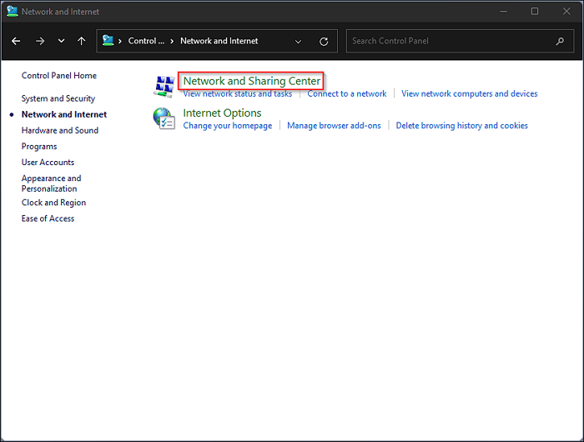The width and height of the screenshot is (584, 442).
Task: Go to System and Security category
Action: coord(58,98)
